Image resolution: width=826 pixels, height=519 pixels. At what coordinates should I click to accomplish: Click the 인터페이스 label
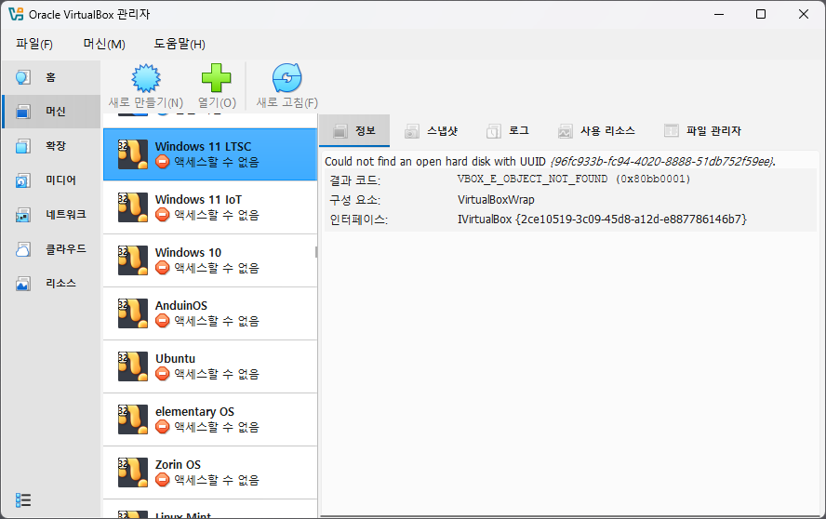(x=359, y=220)
